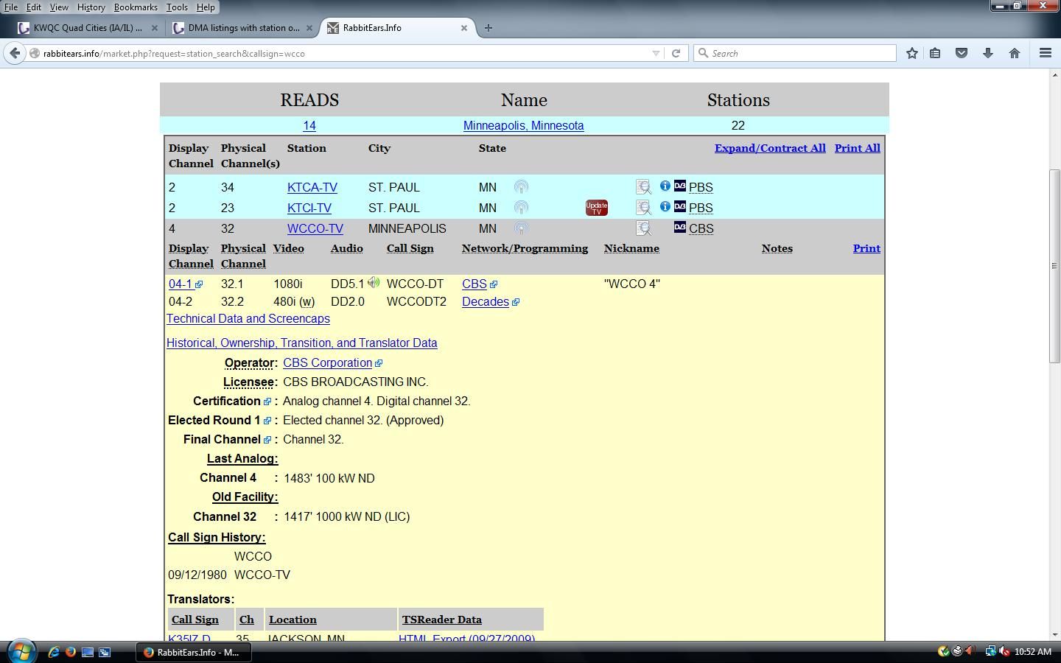1061x663 pixels.
Task: Go back to the previous page
Action: point(15,53)
